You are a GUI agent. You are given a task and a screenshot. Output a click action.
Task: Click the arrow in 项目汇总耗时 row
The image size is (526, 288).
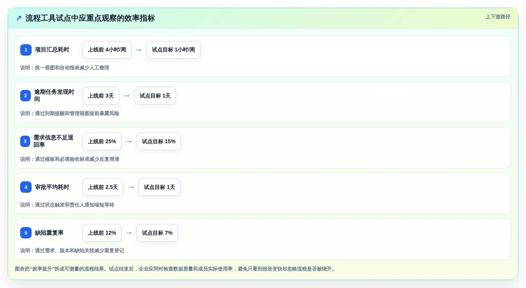click(139, 50)
